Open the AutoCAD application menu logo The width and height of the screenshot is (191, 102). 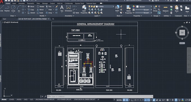coord(1,2)
